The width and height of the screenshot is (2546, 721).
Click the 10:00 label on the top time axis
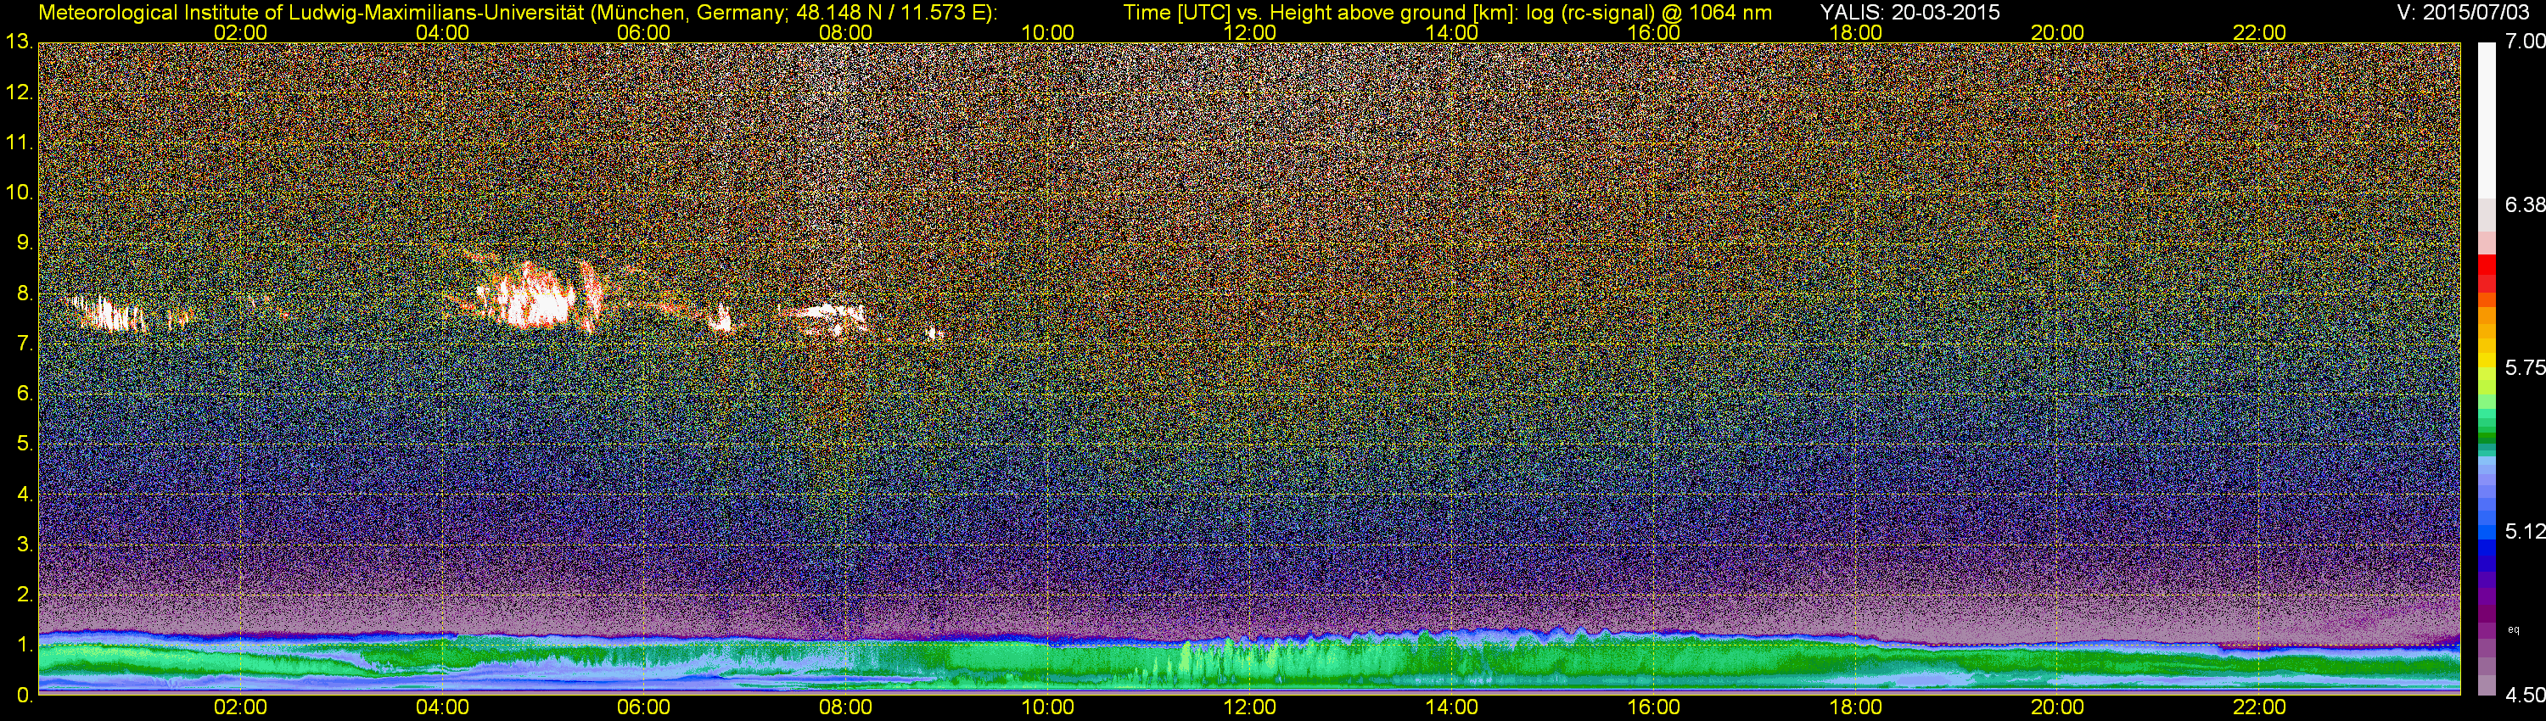tap(1047, 32)
